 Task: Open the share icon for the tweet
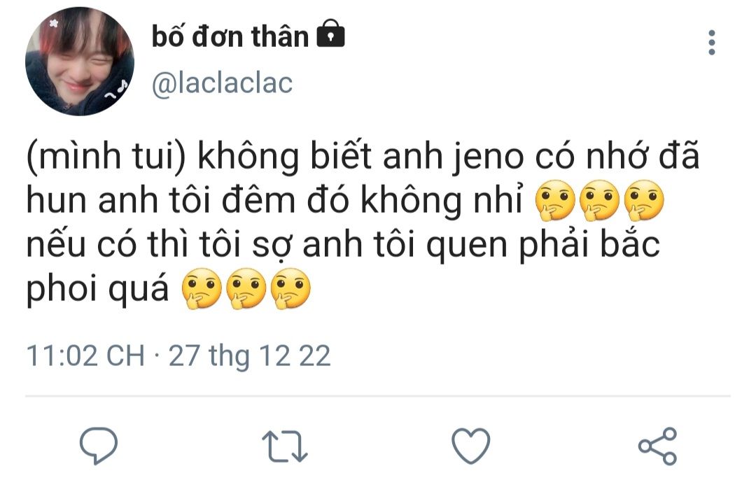657,446
